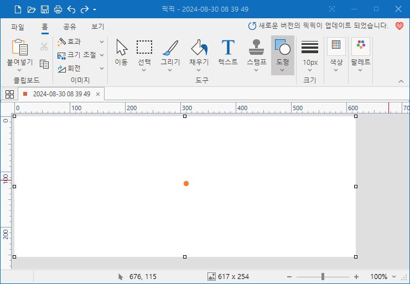Select the 채우기 fill bucket tool
410x284 pixels.
[199, 52]
